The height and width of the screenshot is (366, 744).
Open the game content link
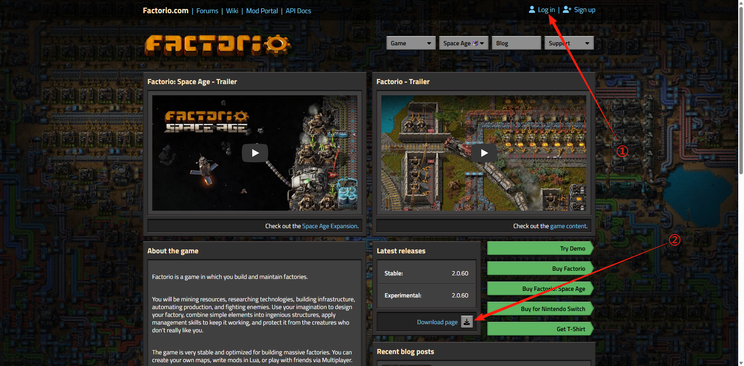click(x=568, y=226)
